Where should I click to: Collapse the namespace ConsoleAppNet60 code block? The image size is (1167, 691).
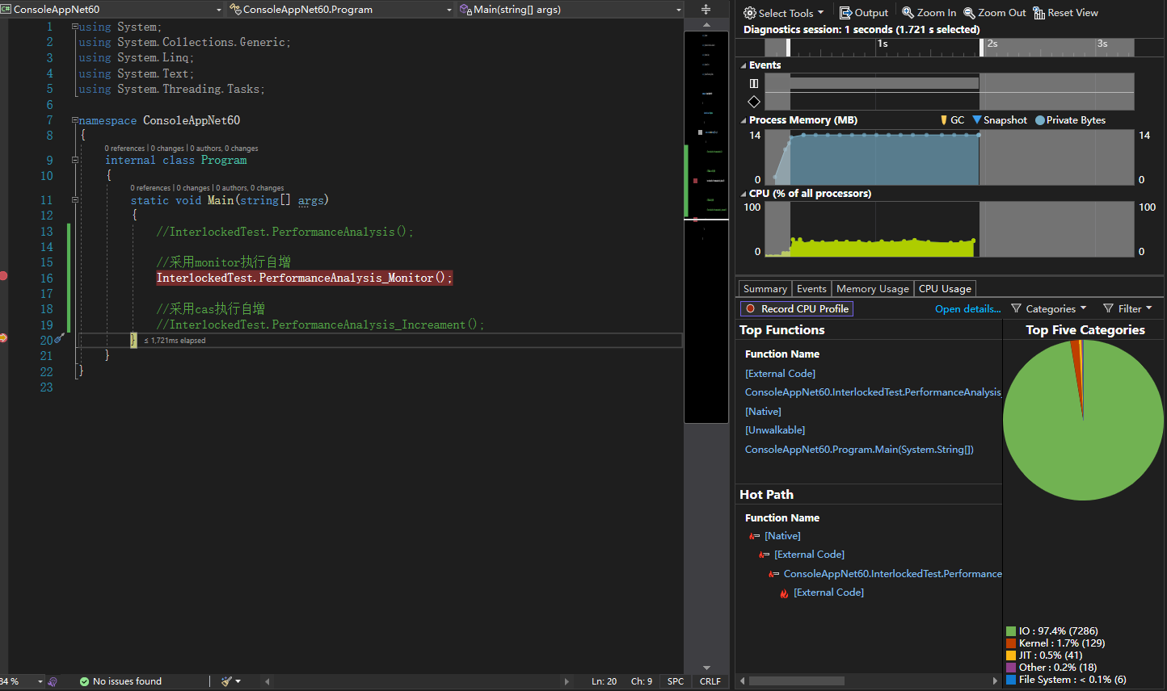click(75, 120)
